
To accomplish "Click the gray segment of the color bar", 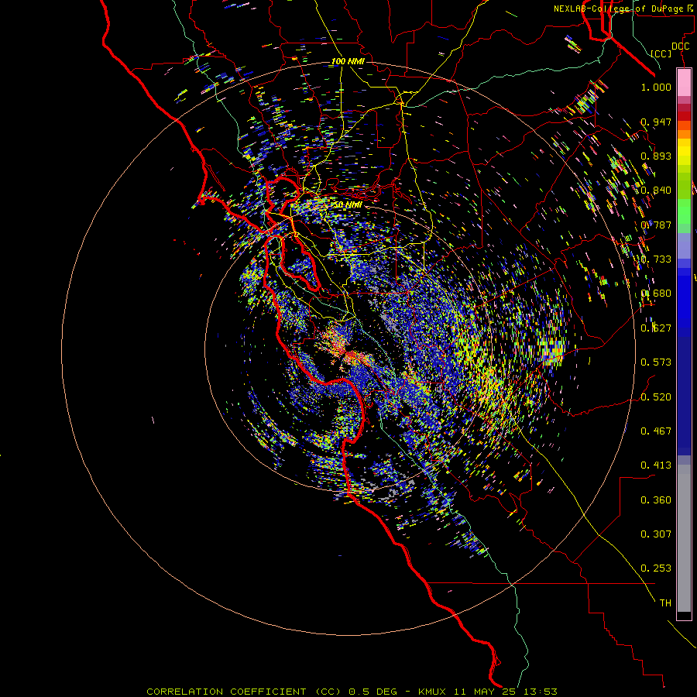I will coord(684,538).
